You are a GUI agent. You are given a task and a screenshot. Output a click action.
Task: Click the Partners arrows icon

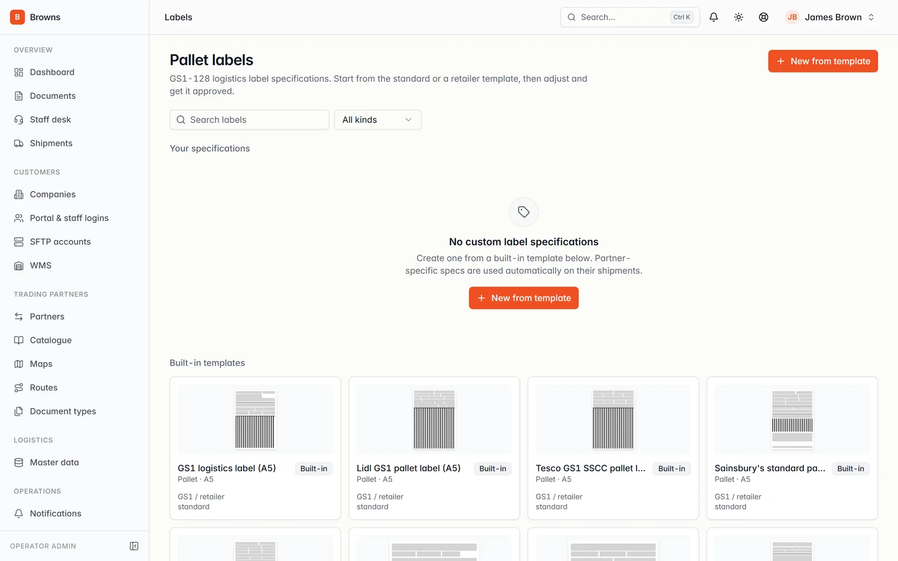19,316
